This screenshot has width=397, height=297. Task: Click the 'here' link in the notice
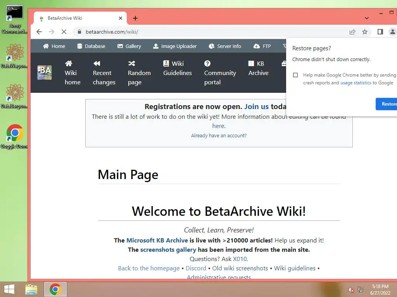219,126
